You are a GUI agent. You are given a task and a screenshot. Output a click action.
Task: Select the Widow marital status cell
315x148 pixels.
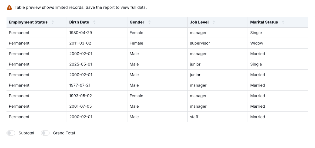pos(256,43)
